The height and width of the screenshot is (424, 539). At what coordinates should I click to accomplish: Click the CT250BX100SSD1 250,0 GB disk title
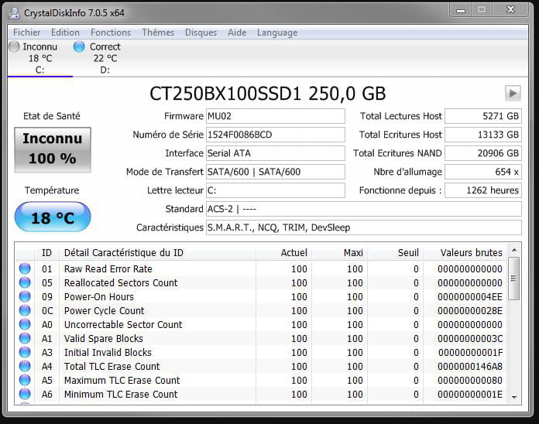pyautogui.click(x=268, y=94)
